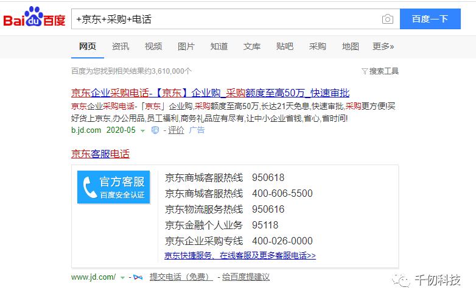The width and height of the screenshot is (476, 301).
Task: Switch to the 采购 tab
Action: click(x=318, y=46)
